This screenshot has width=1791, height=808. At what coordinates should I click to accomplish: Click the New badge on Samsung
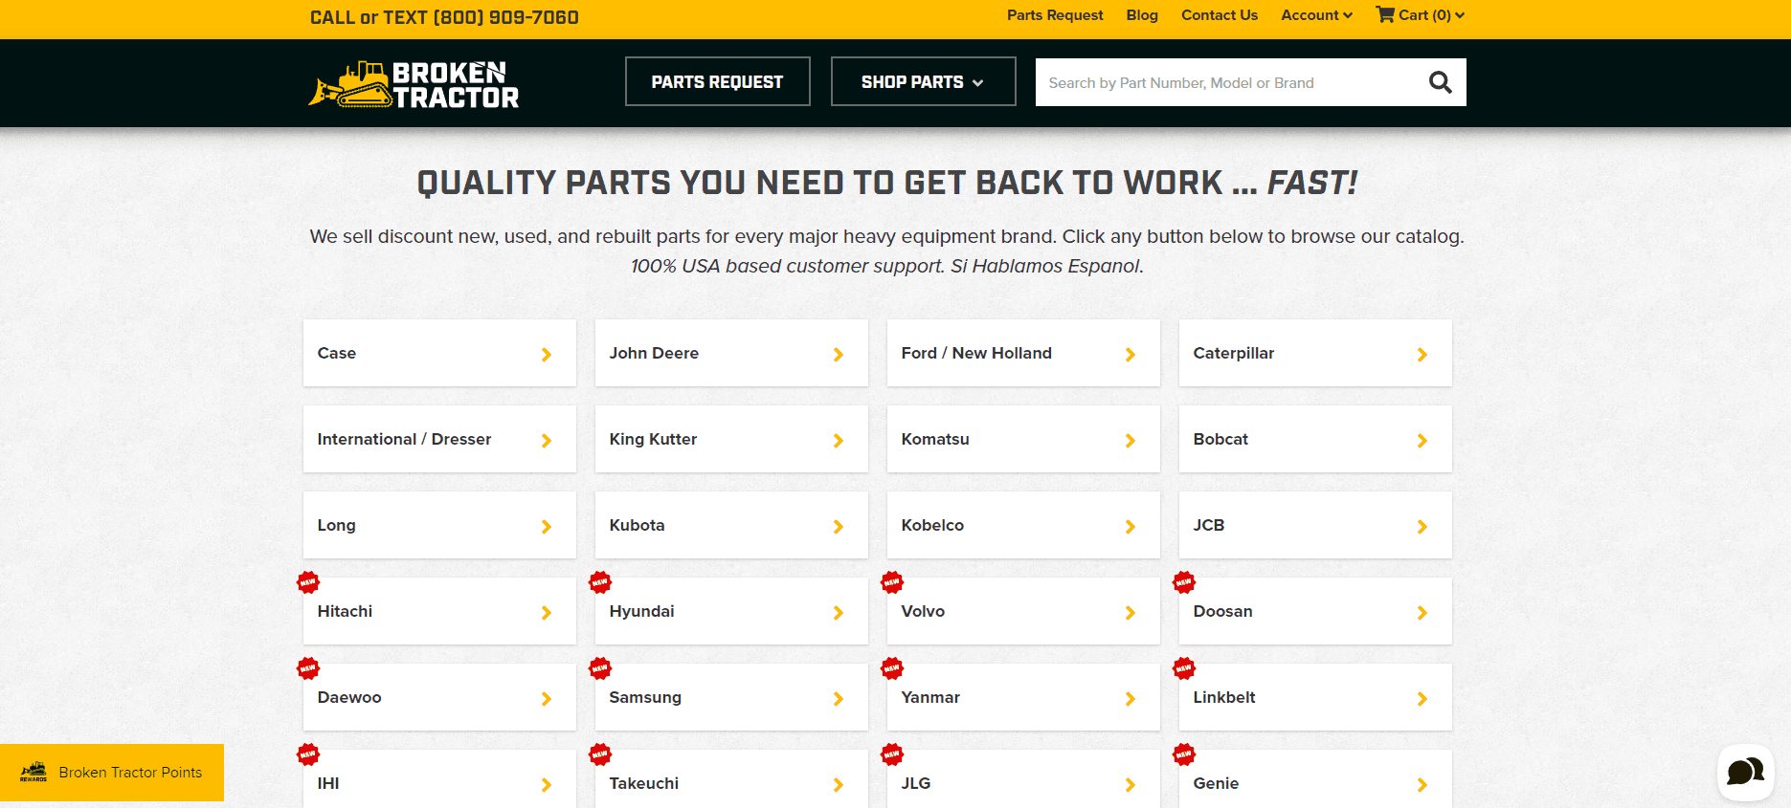click(x=600, y=668)
